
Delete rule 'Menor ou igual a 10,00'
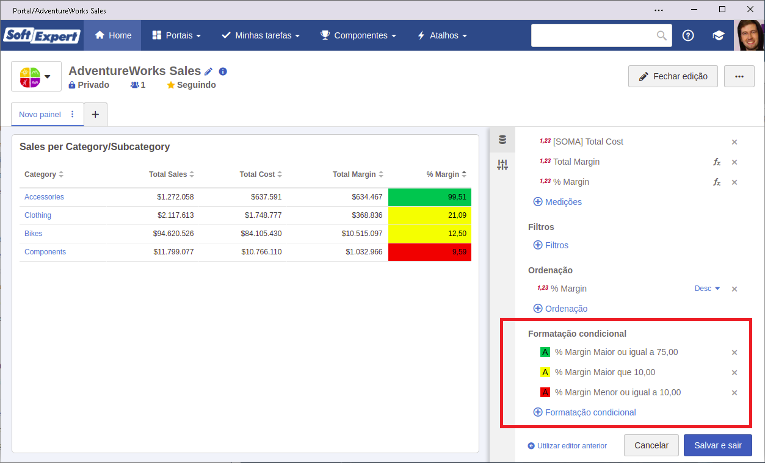pyautogui.click(x=734, y=393)
